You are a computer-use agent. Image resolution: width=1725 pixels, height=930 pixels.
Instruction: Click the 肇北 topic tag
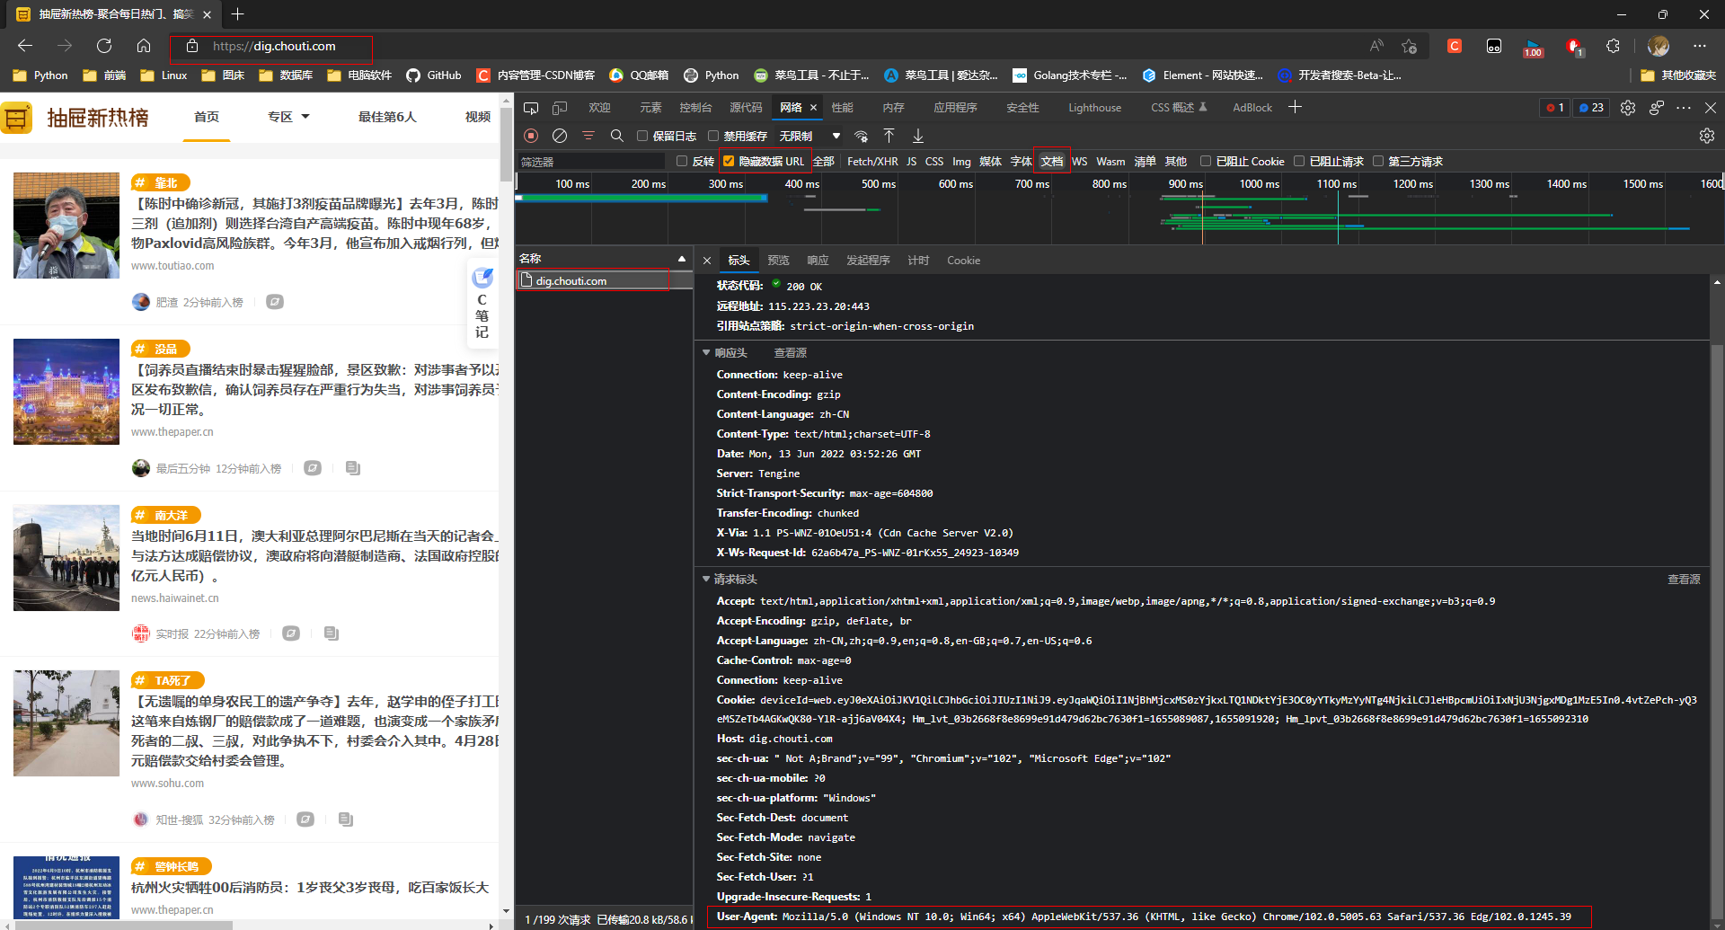tap(160, 182)
